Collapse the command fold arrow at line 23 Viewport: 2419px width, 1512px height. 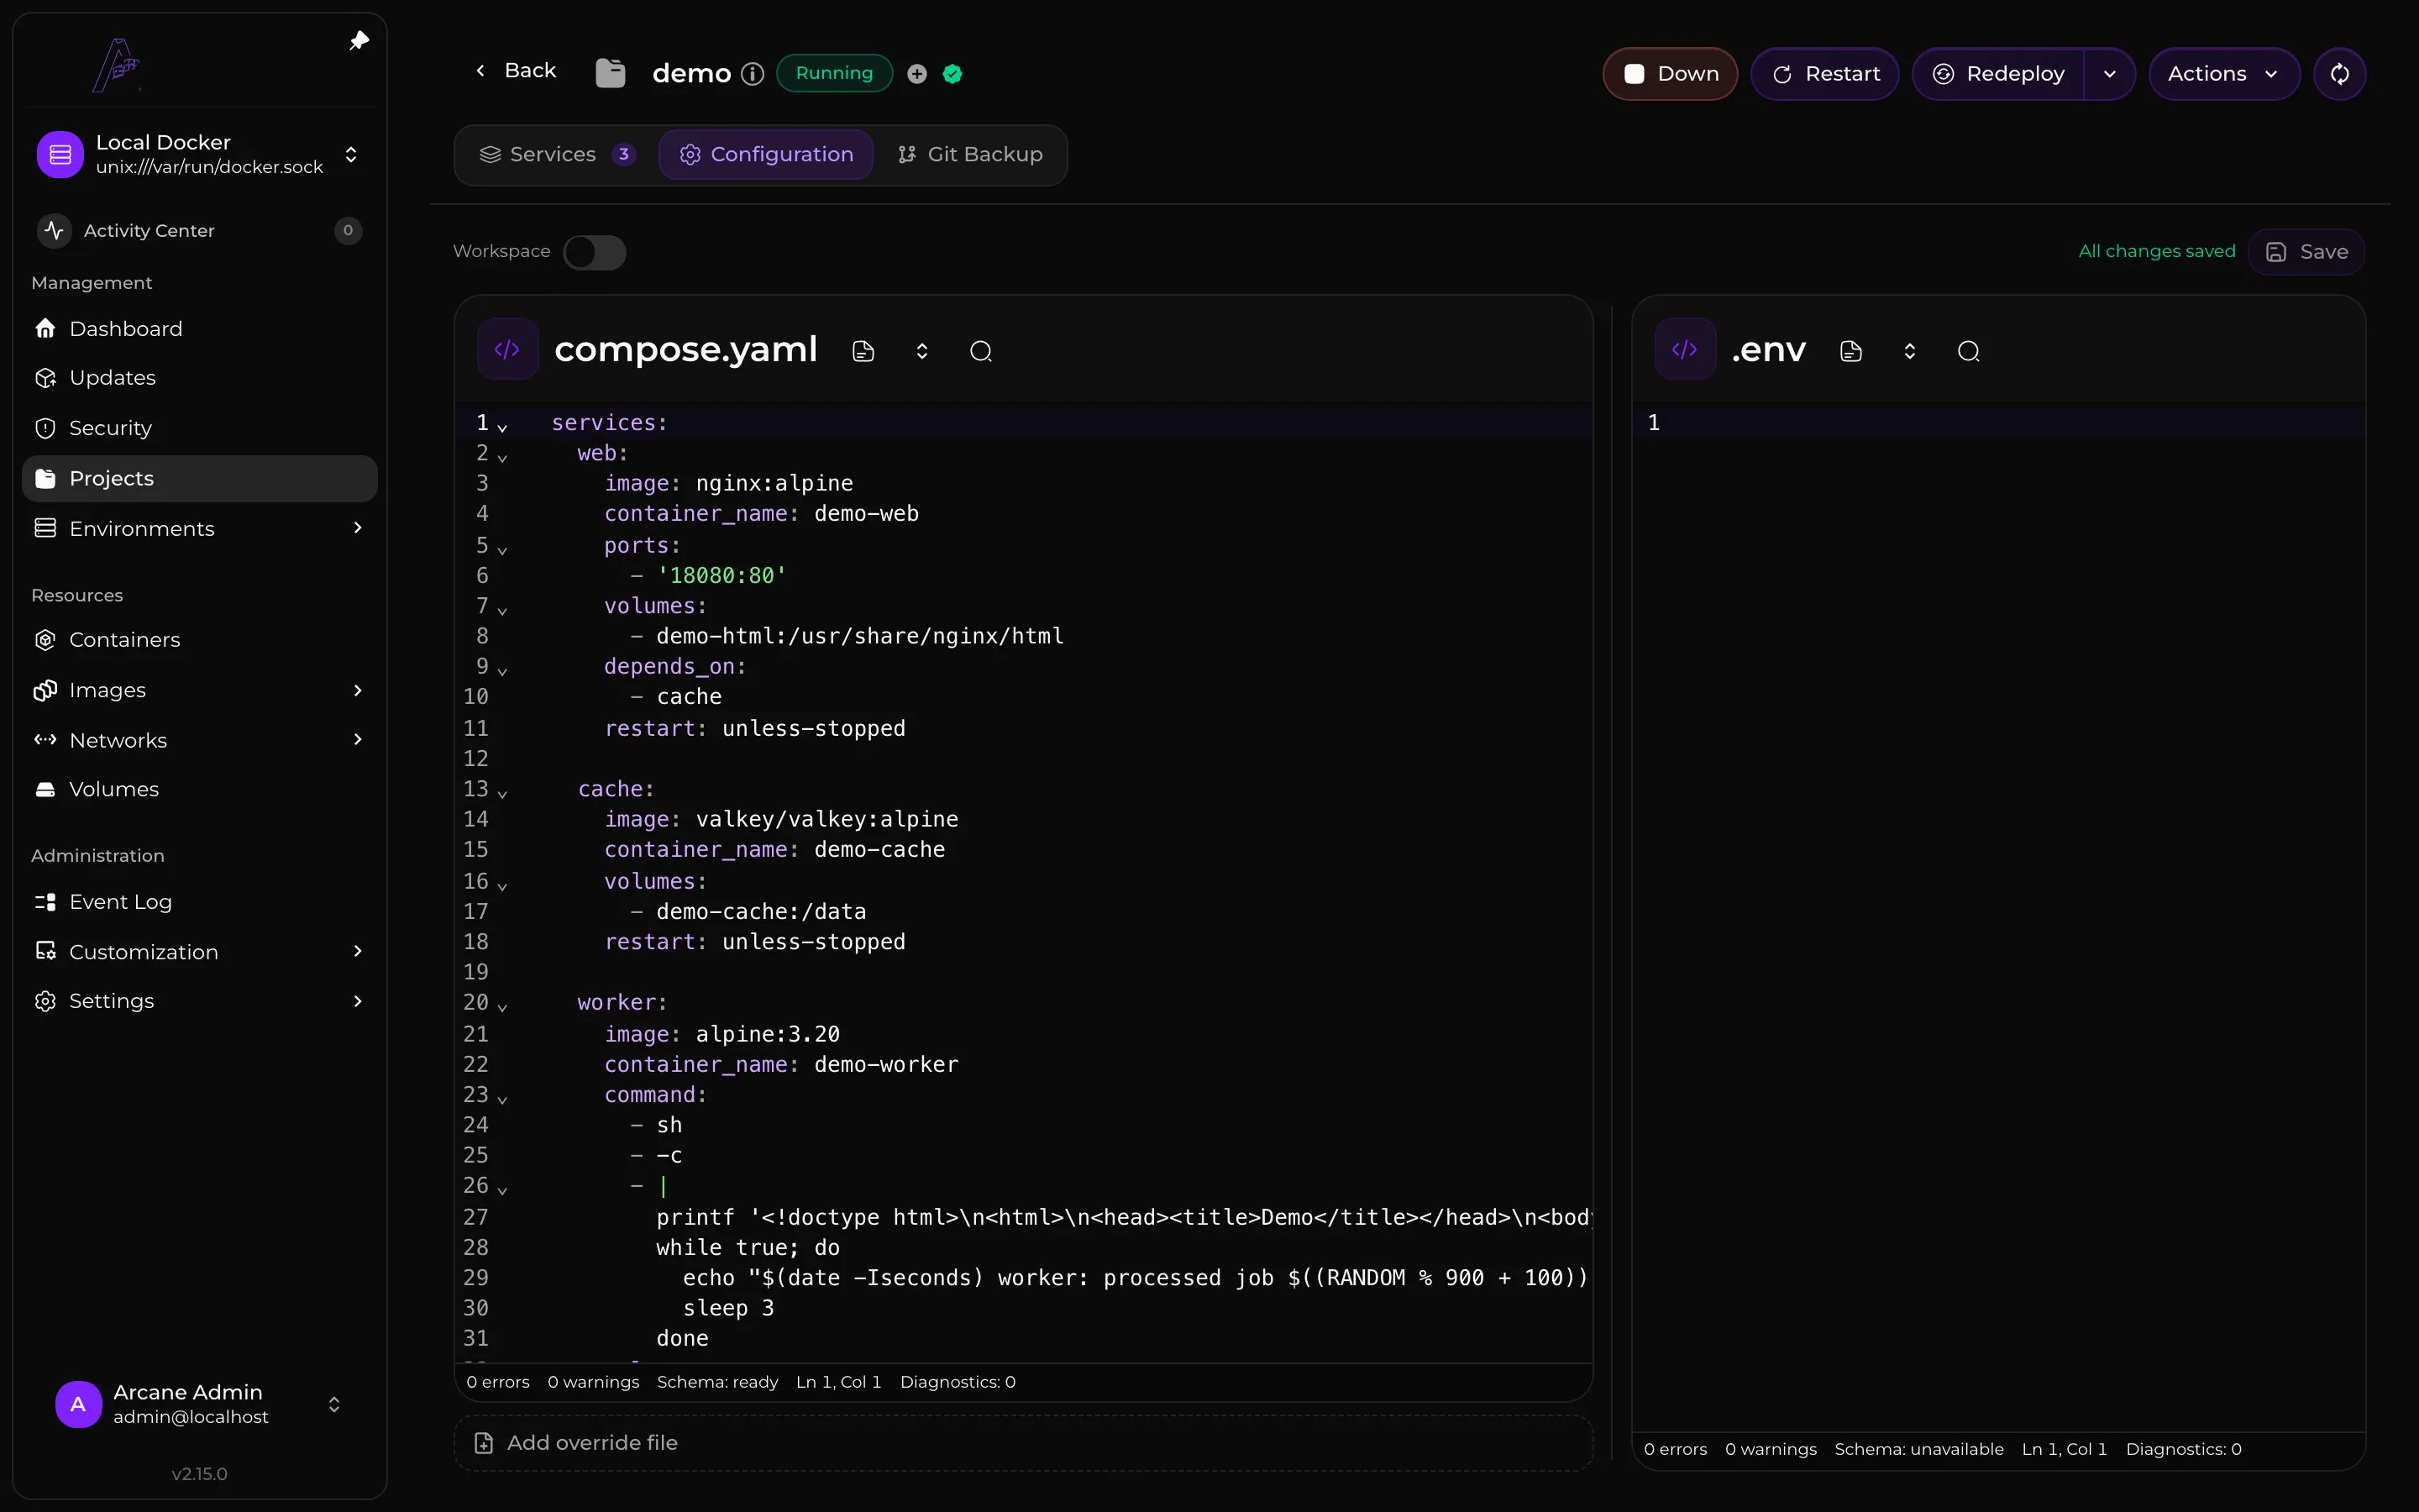tap(503, 1099)
